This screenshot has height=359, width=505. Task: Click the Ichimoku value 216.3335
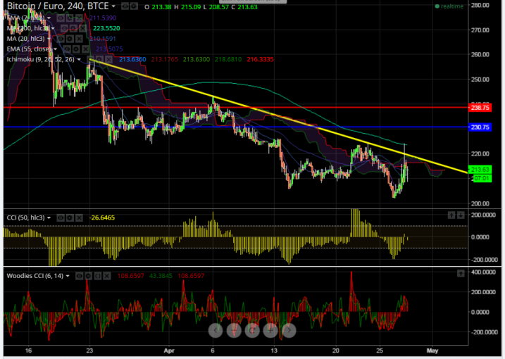[260, 60]
